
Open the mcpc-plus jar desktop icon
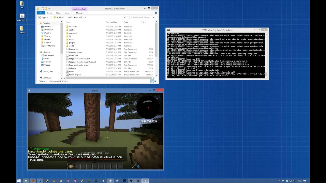(x=22, y=17)
